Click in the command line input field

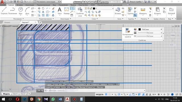(x=95, y=91)
